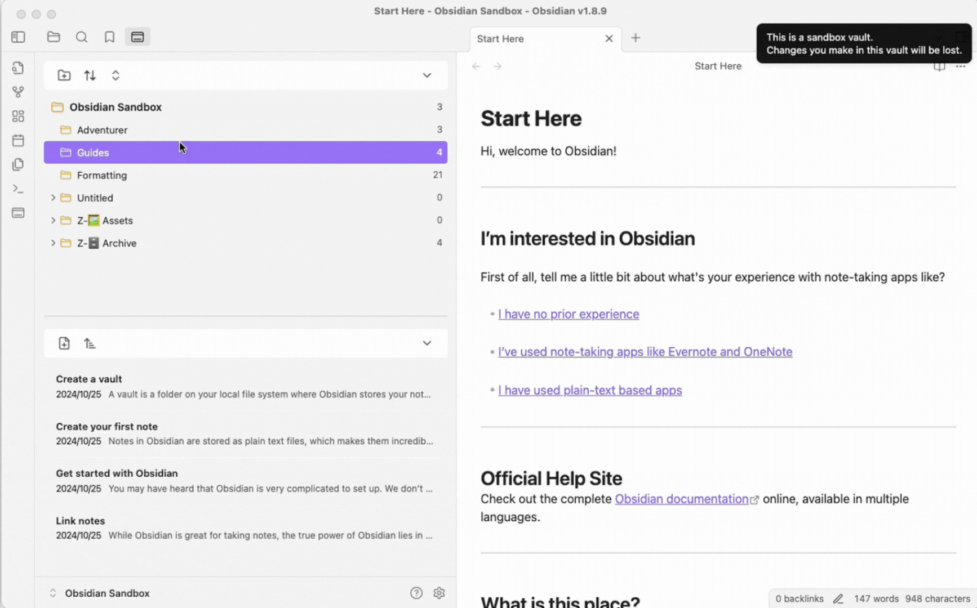Open the search pane
The image size is (977, 608).
[x=82, y=37]
